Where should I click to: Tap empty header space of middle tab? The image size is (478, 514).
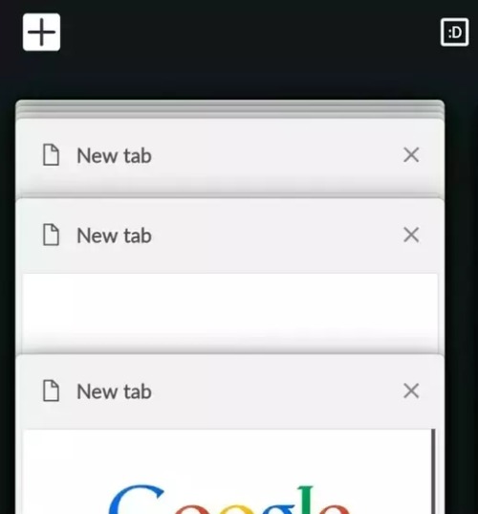click(276, 235)
